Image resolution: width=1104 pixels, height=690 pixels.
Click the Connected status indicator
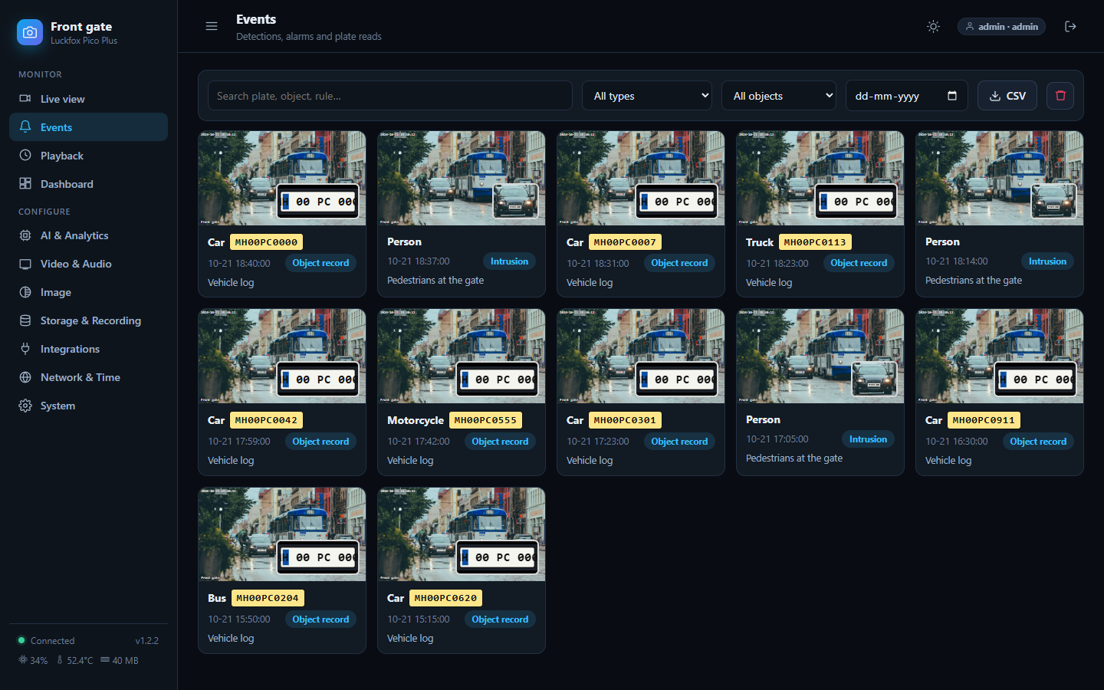(x=46, y=640)
